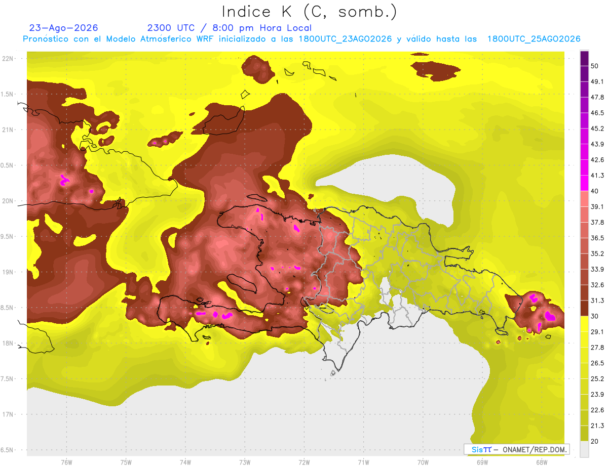Click the "75W" longitude label

click(126, 462)
